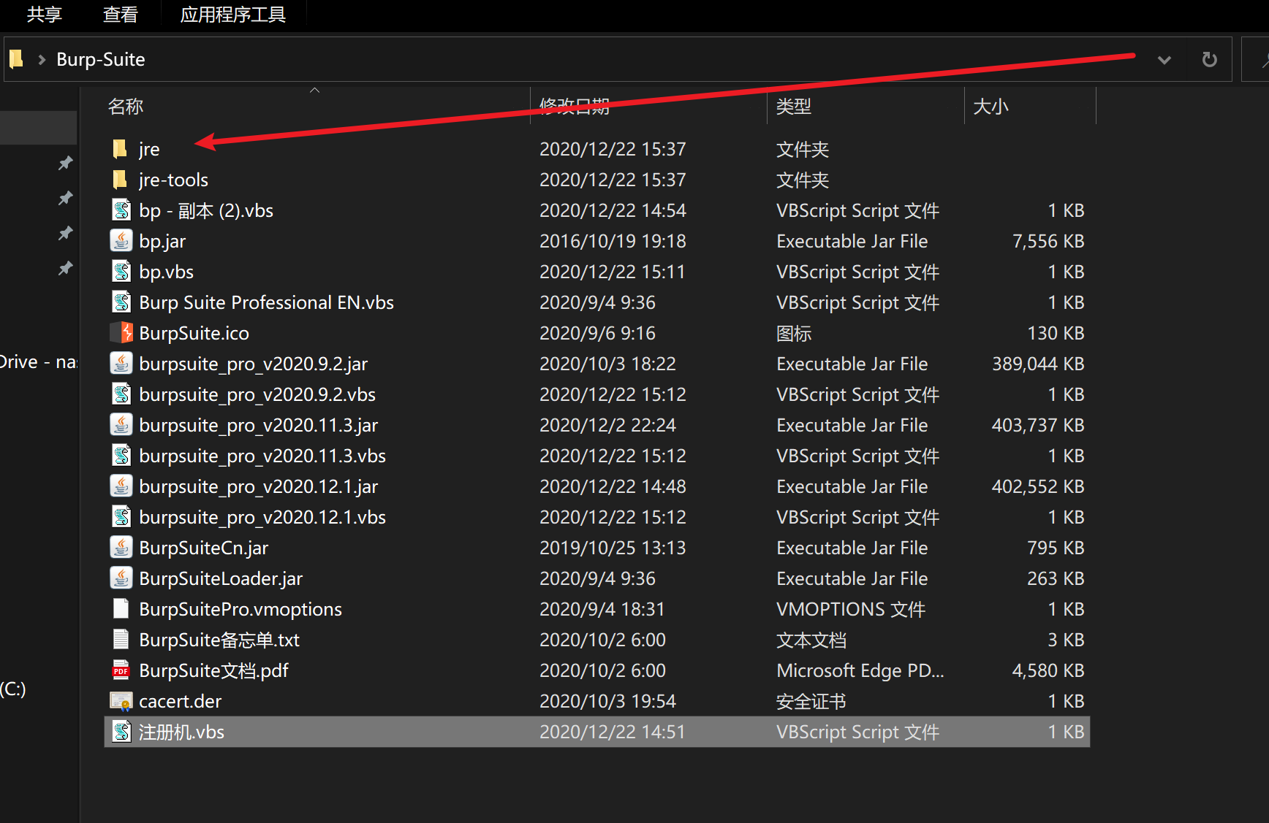Click the BurpSuite.ico orange icon
1269x823 pixels.
[x=121, y=332]
